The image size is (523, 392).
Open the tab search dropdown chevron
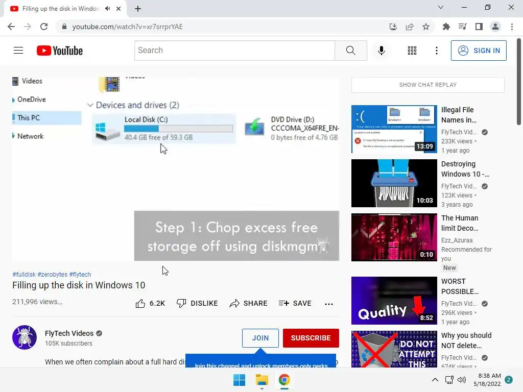click(x=441, y=7)
